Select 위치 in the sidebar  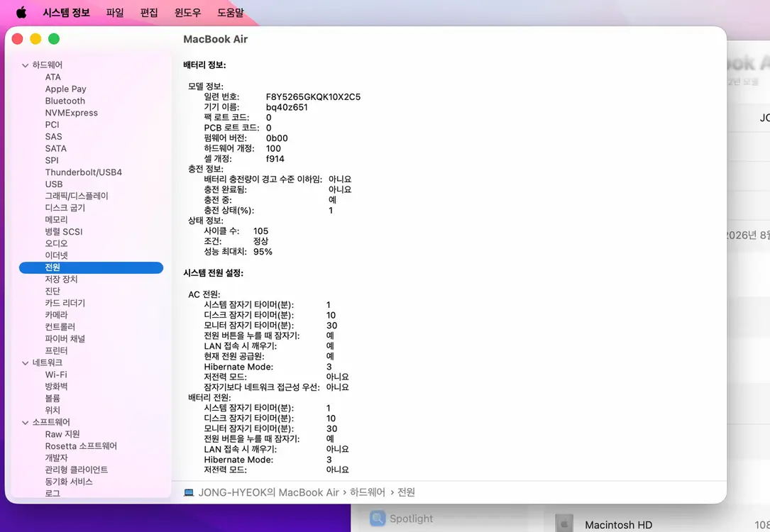click(x=53, y=410)
